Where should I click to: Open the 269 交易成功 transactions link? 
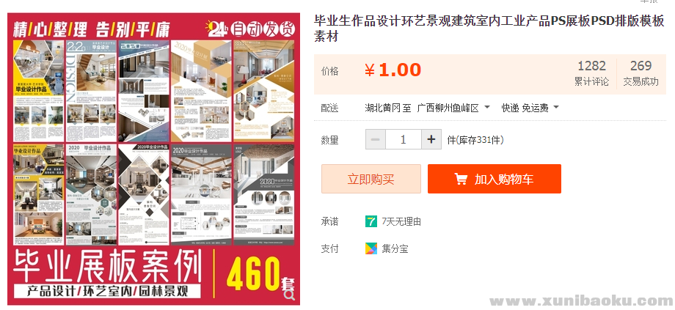(641, 73)
